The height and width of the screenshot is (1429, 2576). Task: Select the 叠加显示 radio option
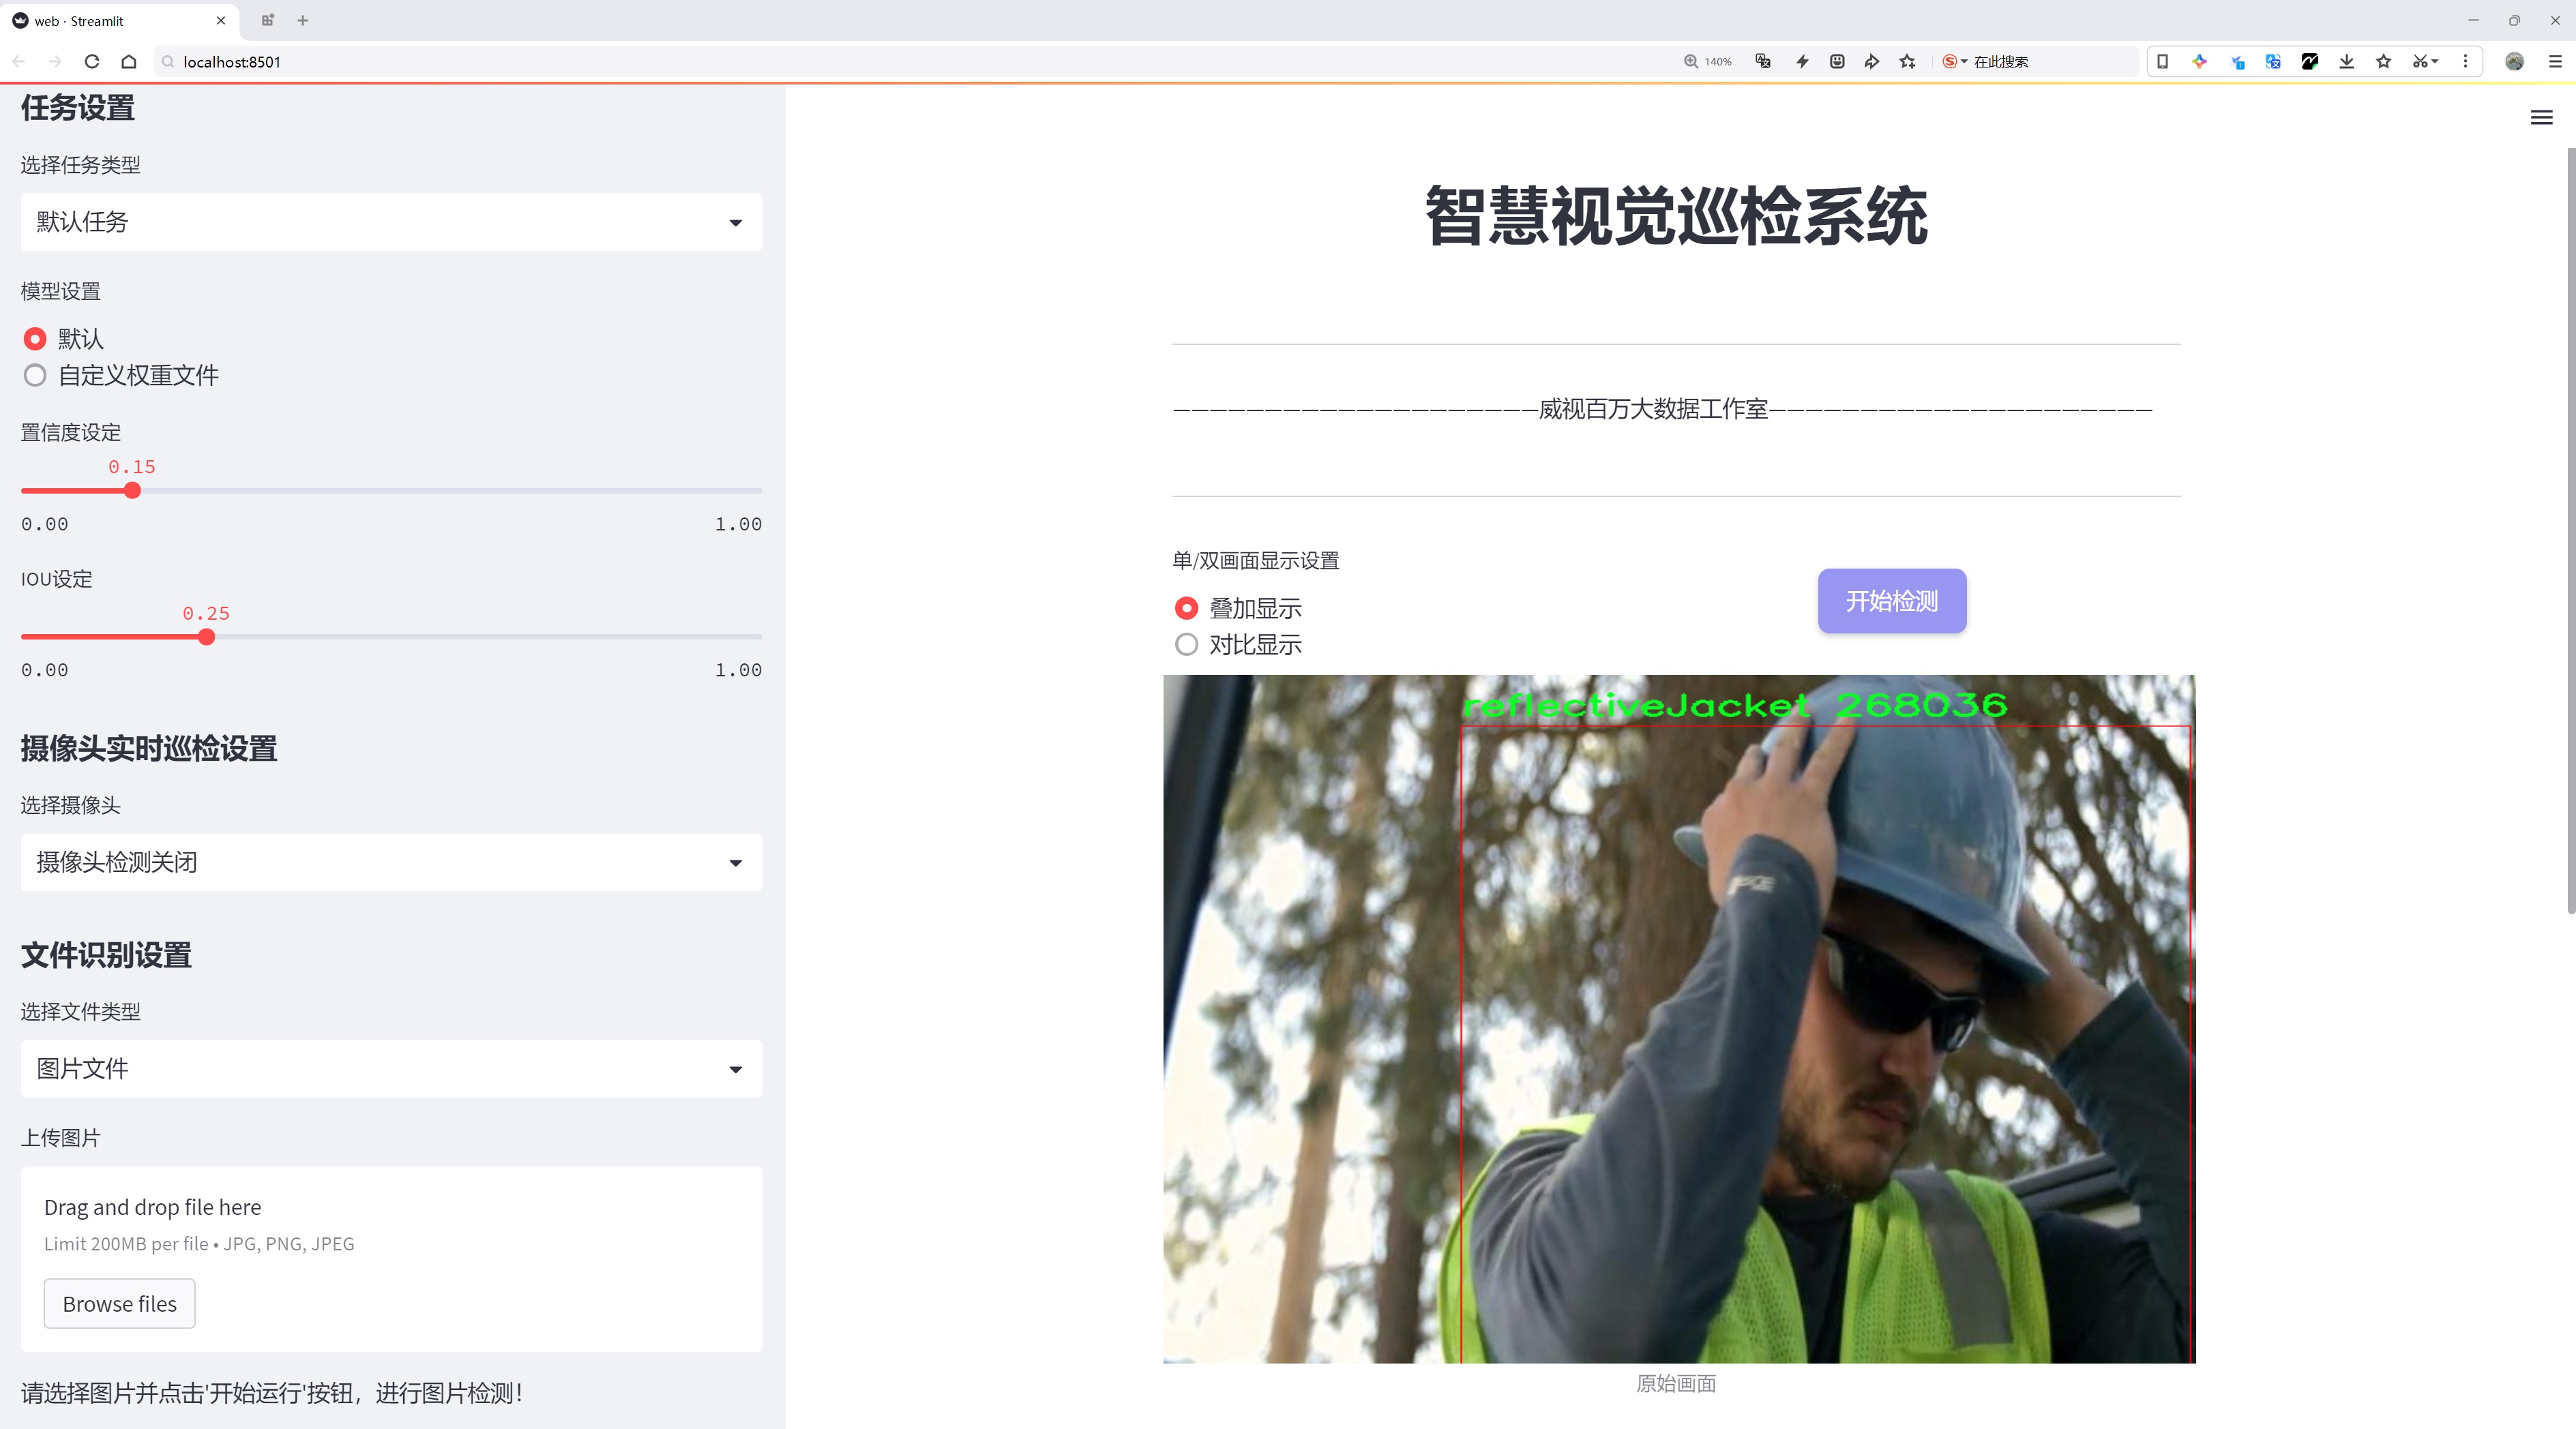click(x=1186, y=609)
